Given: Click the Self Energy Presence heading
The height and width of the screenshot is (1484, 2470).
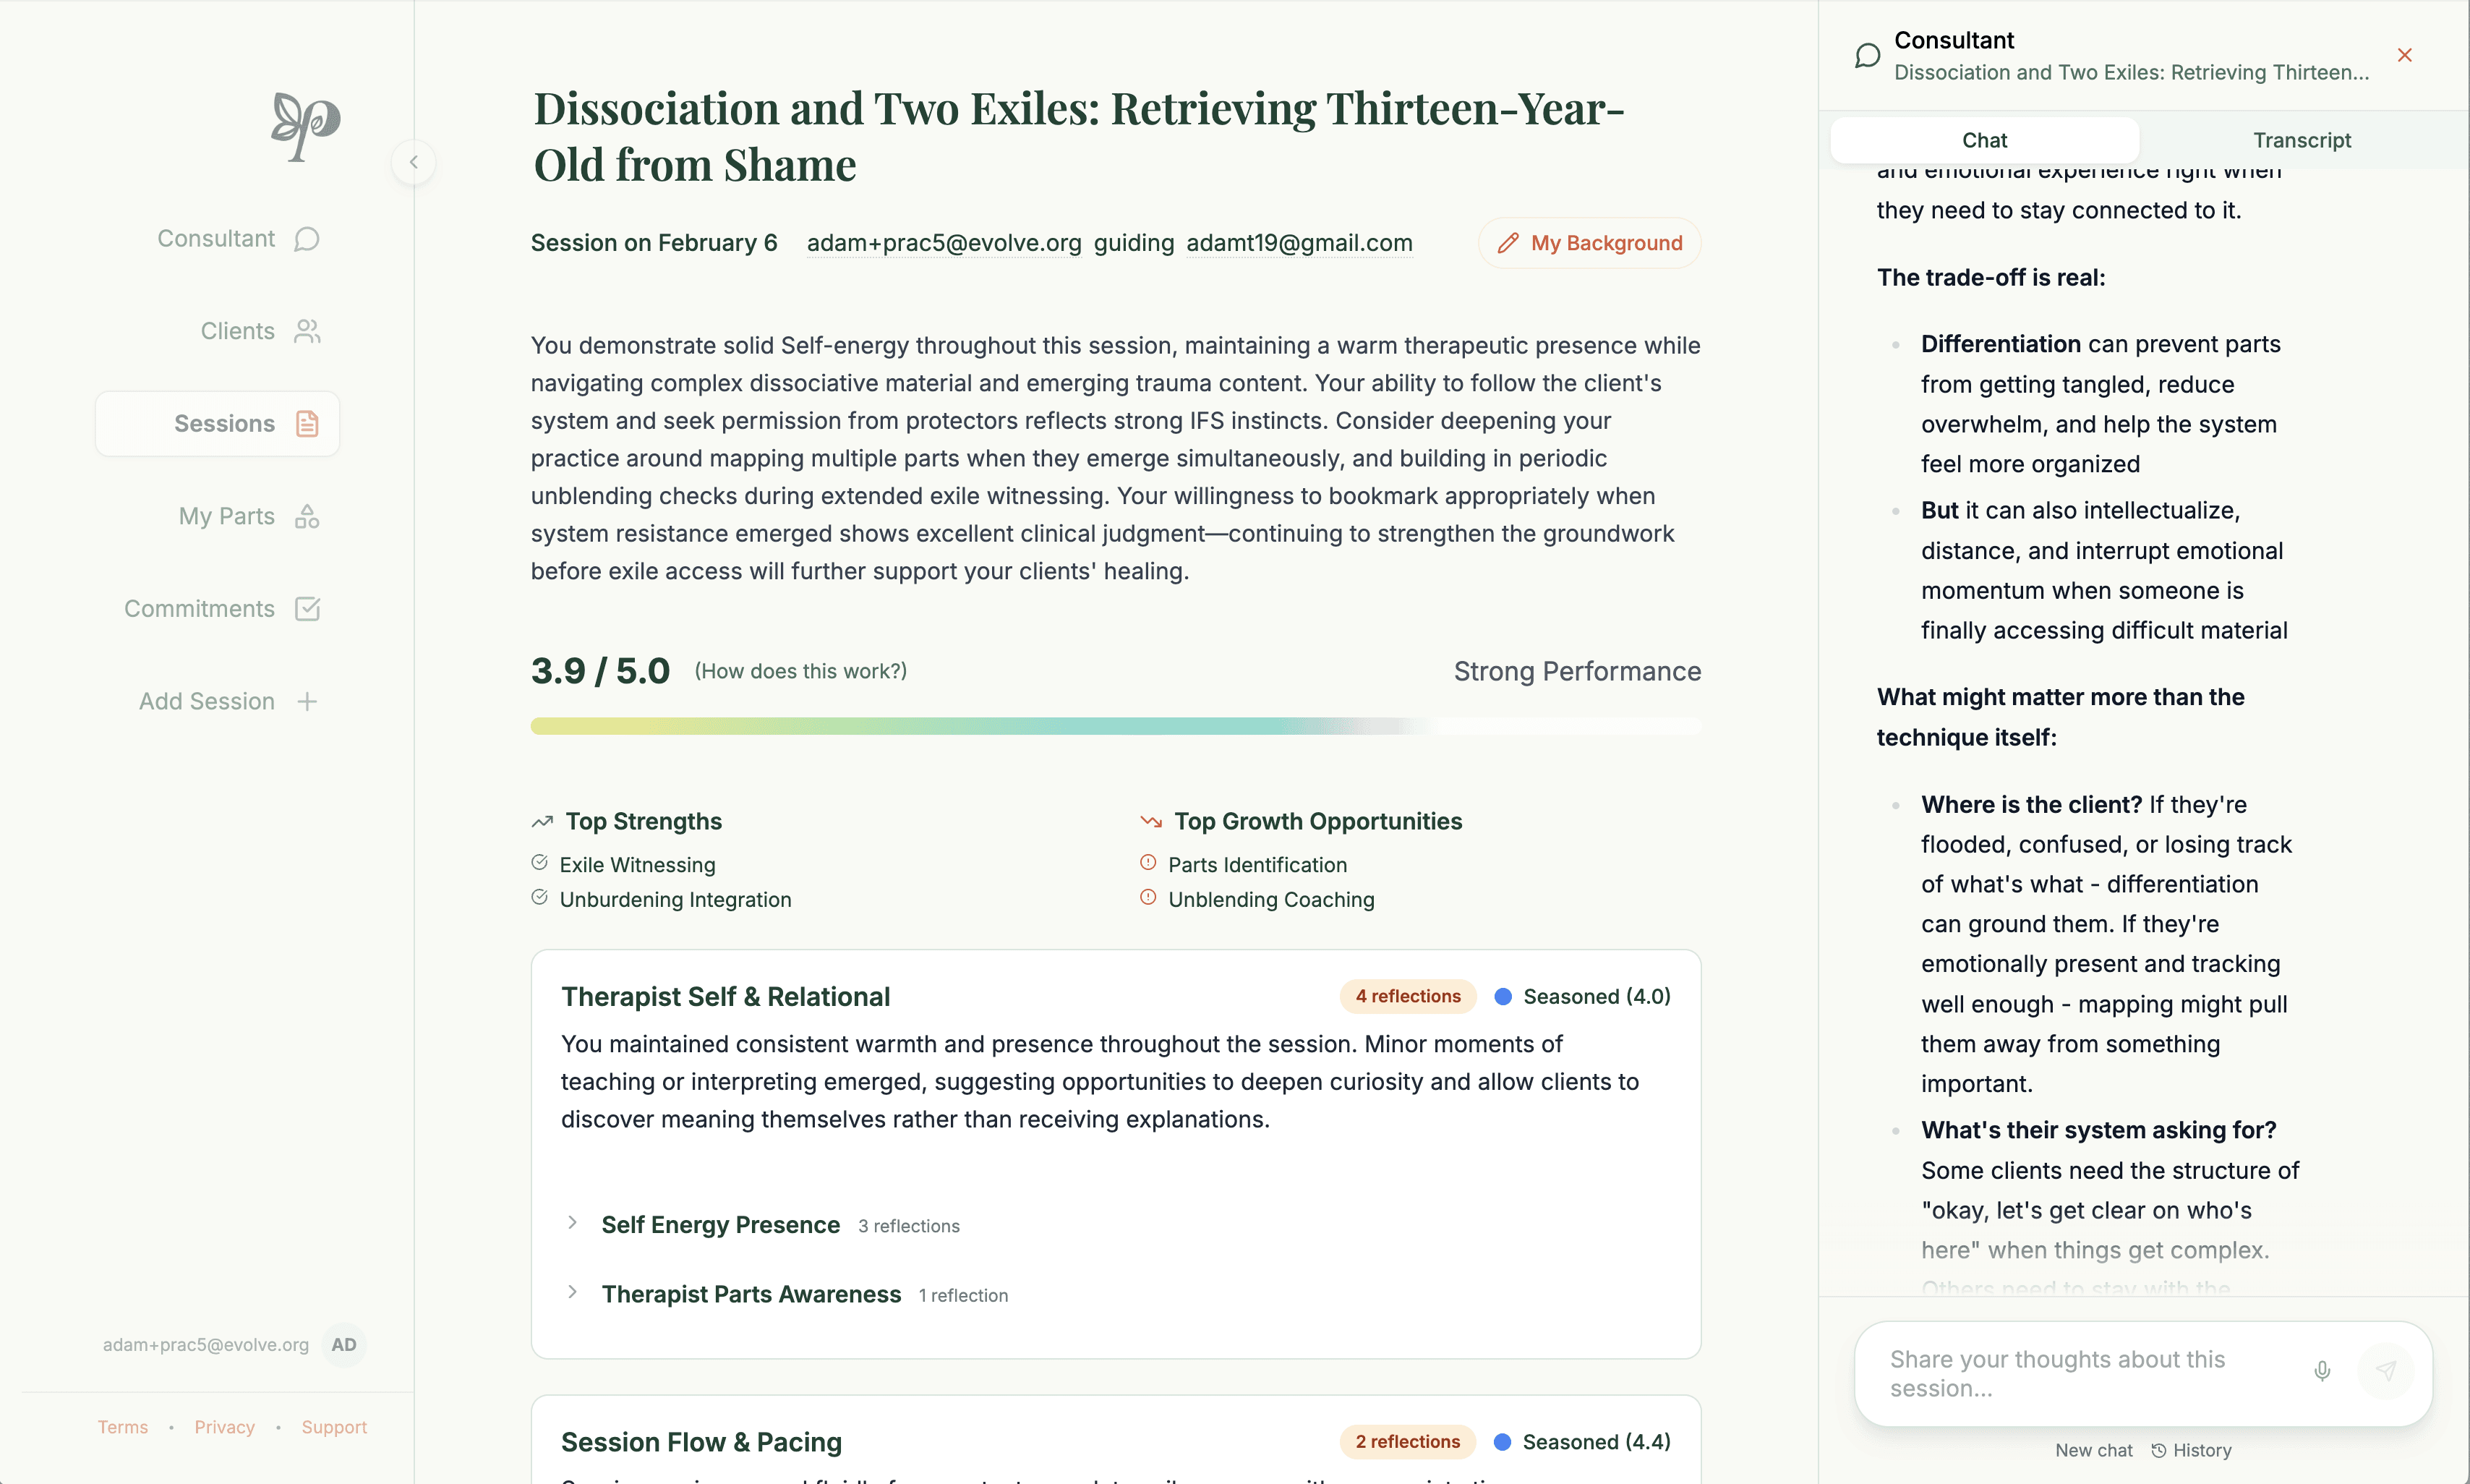Looking at the screenshot, I should point(721,1226).
